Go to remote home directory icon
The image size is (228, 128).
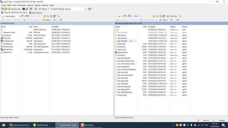[160, 16]
